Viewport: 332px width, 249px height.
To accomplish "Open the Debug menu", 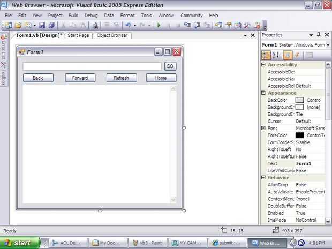I will pyautogui.click(x=91, y=15).
